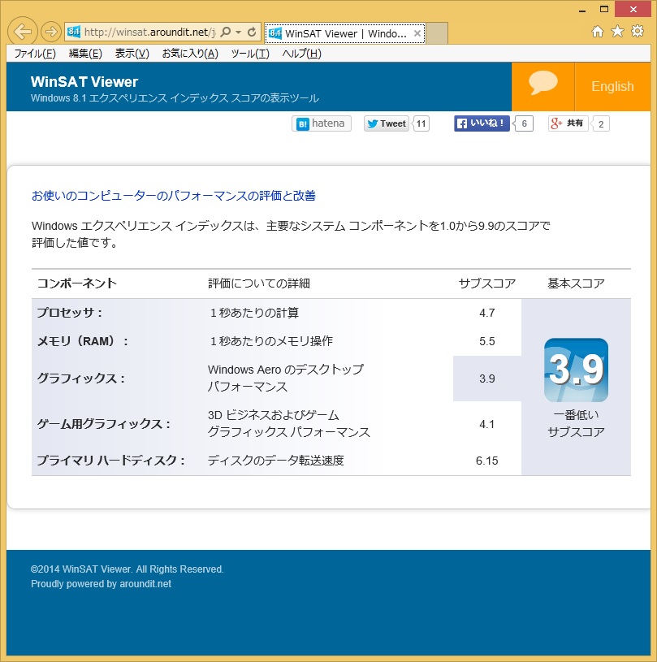Viewport: 657px width, 662px height.
Task: Click the browser Forward arrow button
Action: [x=50, y=32]
